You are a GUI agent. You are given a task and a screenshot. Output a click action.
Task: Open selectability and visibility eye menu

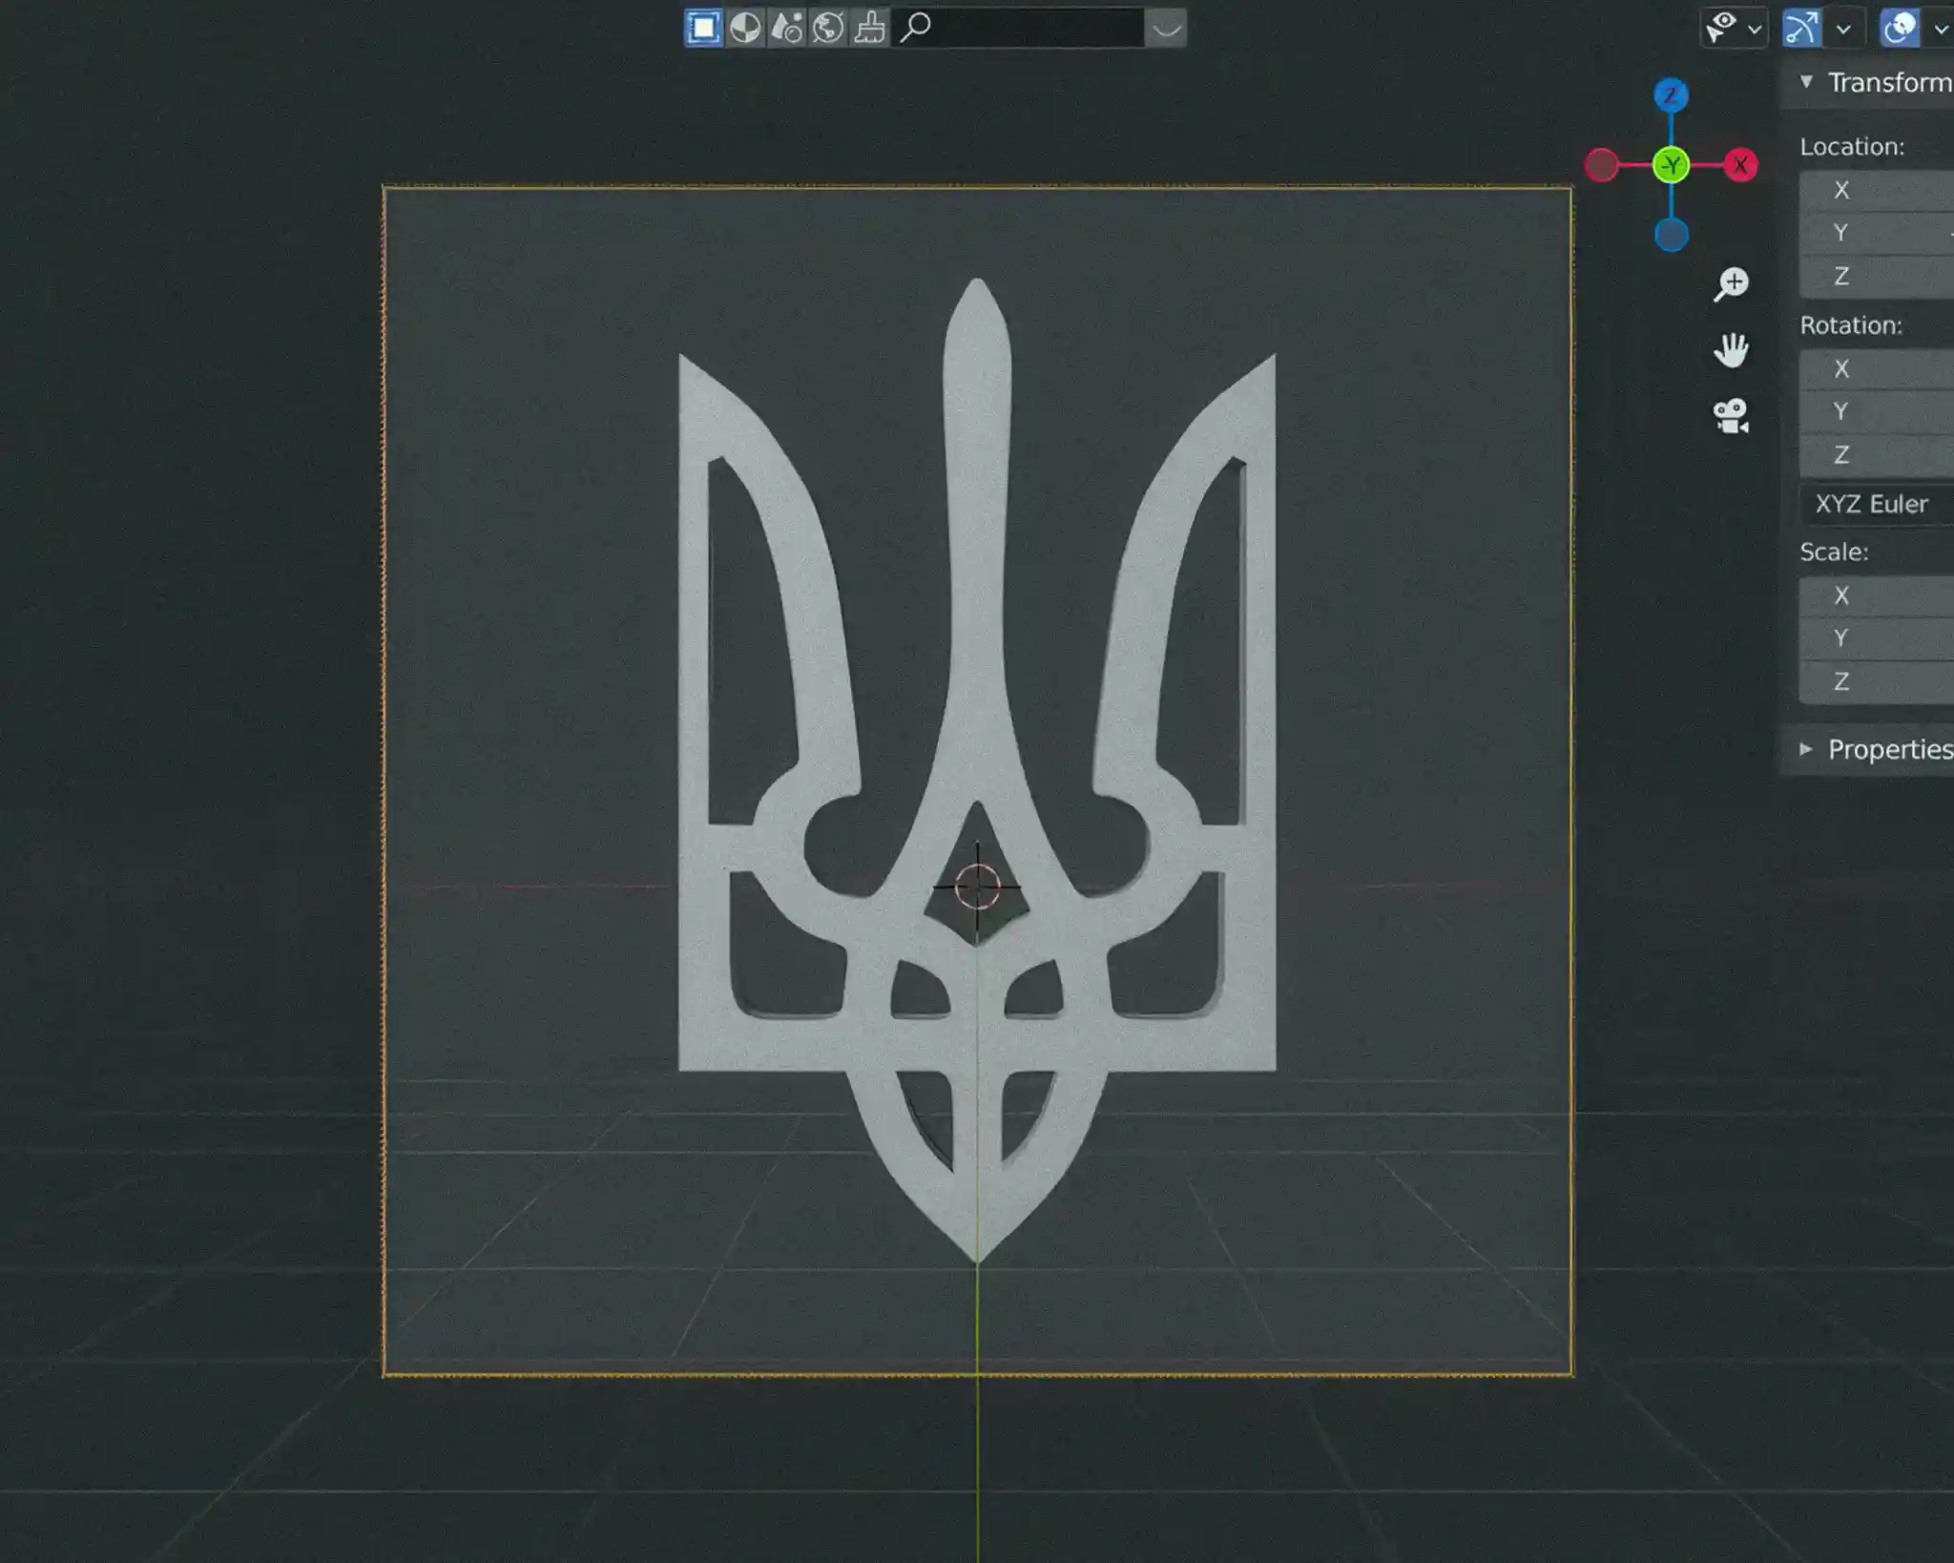(x=1735, y=28)
